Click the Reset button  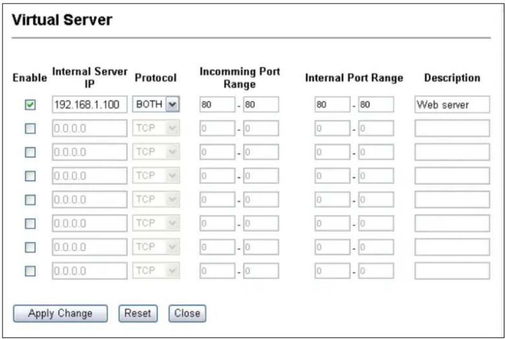point(138,313)
